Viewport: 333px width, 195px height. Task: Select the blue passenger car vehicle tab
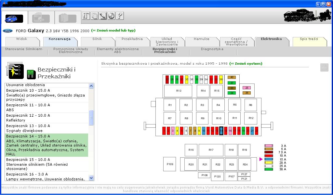(x=14, y=19)
